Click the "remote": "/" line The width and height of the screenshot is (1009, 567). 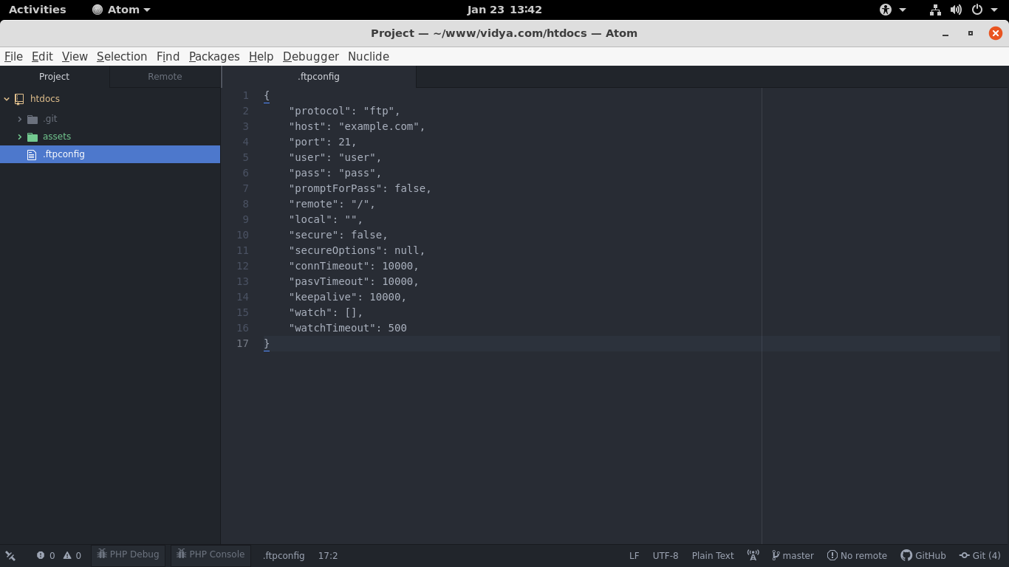[332, 205]
